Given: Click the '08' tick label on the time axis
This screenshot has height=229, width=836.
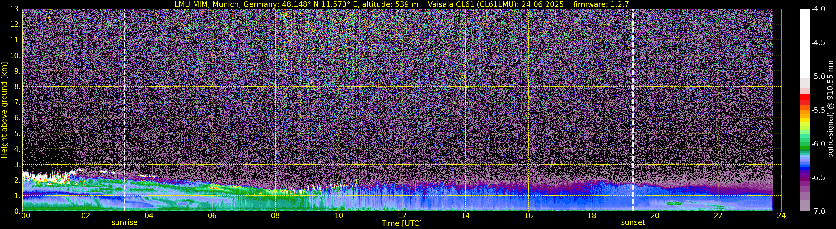Looking at the screenshot, I should tap(276, 216).
